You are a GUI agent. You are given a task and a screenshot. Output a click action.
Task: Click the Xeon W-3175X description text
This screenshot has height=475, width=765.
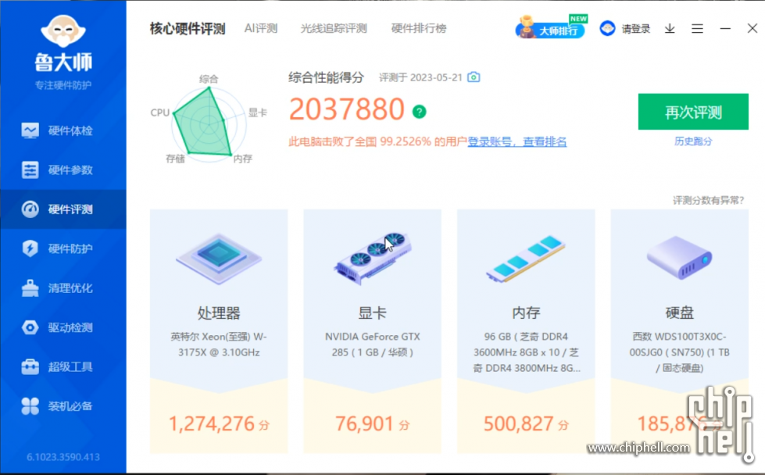(219, 345)
